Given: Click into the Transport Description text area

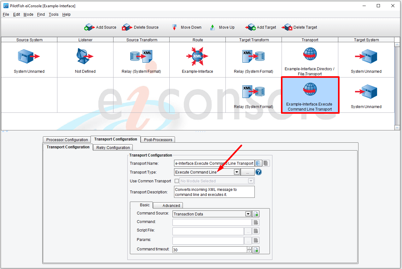Looking at the screenshot, I should point(214,192).
